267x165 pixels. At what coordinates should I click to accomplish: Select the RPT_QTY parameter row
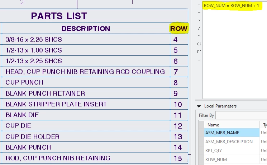pos(232,151)
